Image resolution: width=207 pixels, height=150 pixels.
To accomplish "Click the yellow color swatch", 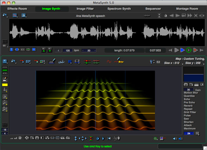I will coord(5,85).
